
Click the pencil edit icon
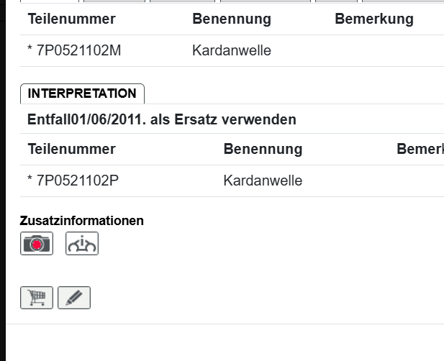point(74,298)
